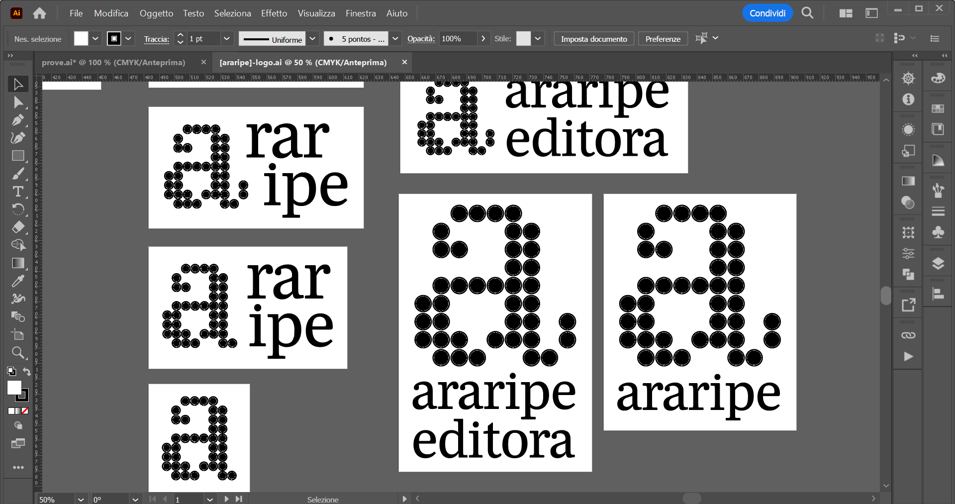Screen dimensions: 955x504
Task: Open the rotation angle dropdown
Action: pos(135,500)
